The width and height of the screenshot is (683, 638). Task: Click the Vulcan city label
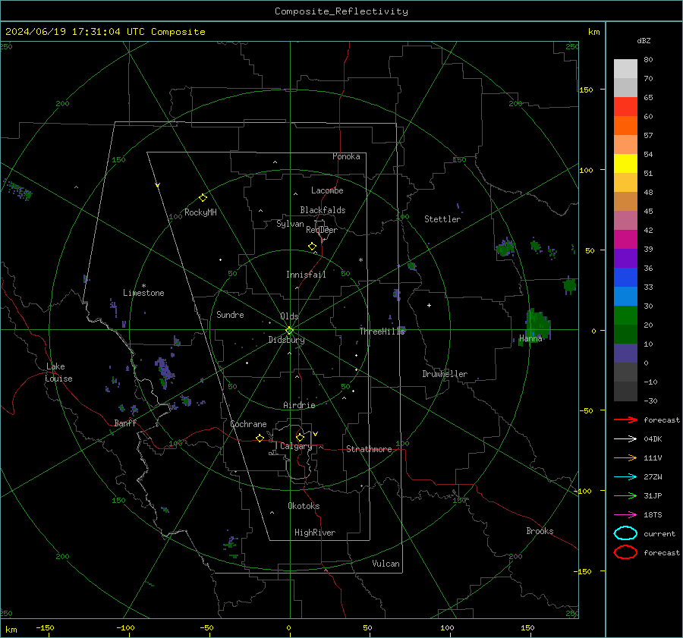tap(386, 564)
